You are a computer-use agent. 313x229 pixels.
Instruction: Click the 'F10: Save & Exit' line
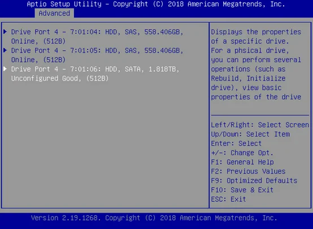pos(242,190)
